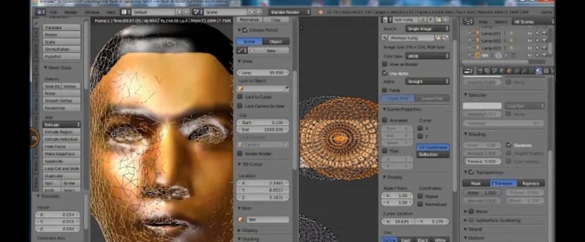Open the Alpha Straight dropdown
Viewport: 585px width, 242px height.
427,81
